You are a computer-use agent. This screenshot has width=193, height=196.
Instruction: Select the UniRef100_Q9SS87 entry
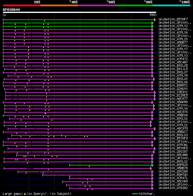click(x=173, y=152)
